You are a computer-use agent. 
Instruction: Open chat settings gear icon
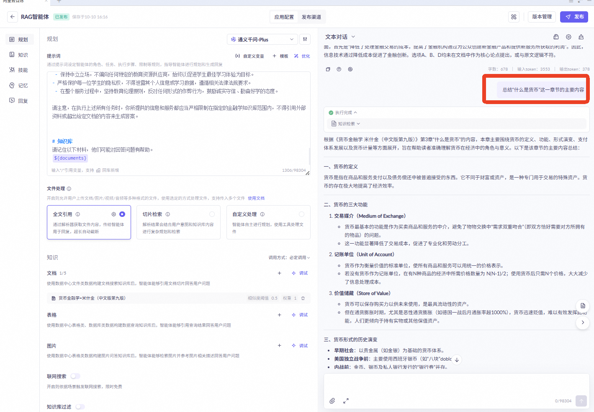pos(568,37)
